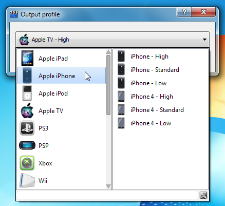The width and height of the screenshot is (225, 206).
Task: Click the Apple TV logo icon in the list
Action: [x=27, y=110]
